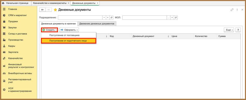The height and width of the screenshot is (100, 246).
Task: Select Поступление от подотчетного лица
Action: (x=68, y=41)
